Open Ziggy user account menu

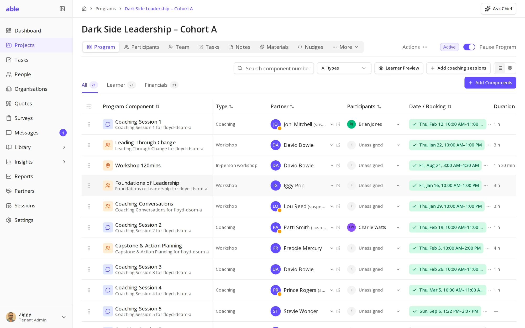coord(36,317)
